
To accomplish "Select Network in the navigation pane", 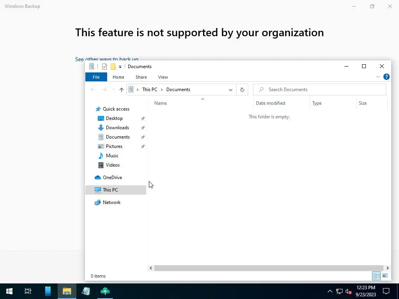I will pos(111,202).
